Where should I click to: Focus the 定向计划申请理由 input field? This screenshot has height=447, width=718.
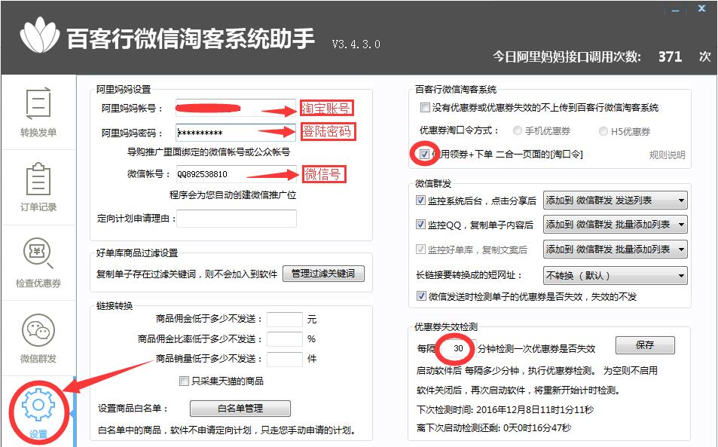point(237,219)
